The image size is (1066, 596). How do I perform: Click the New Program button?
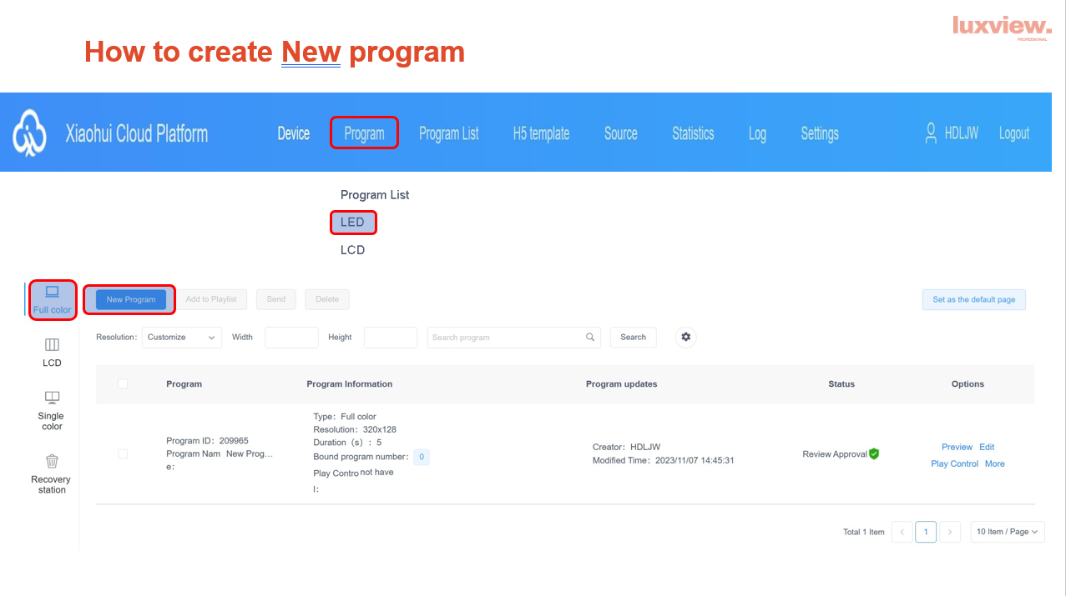(x=131, y=299)
